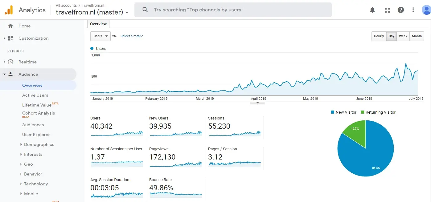Select the Overview tab

click(x=98, y=24)
